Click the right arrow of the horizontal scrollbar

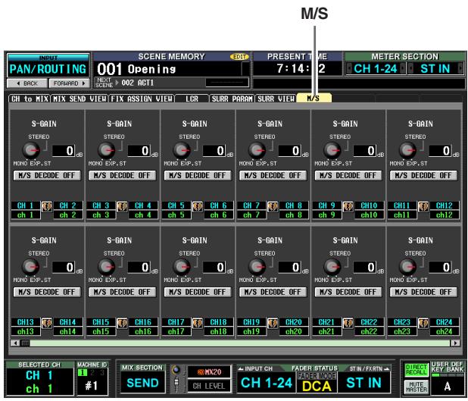point(455,343)
